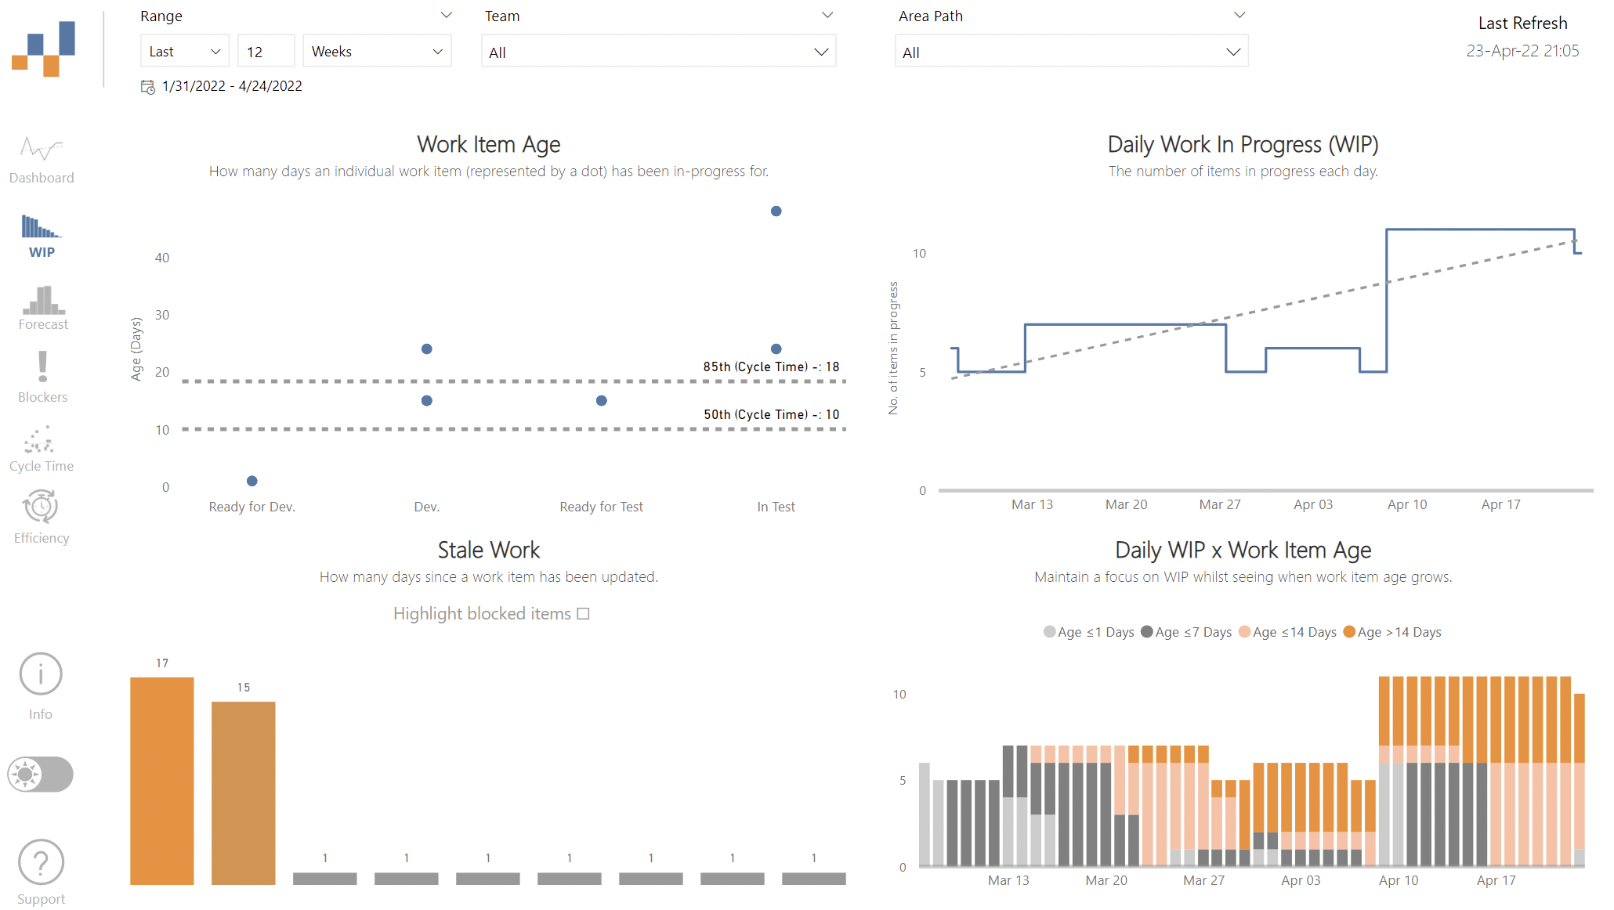1614x910 pixels.
Task: Click the calendar icon beside date range
Action: (x=147, y=87)
